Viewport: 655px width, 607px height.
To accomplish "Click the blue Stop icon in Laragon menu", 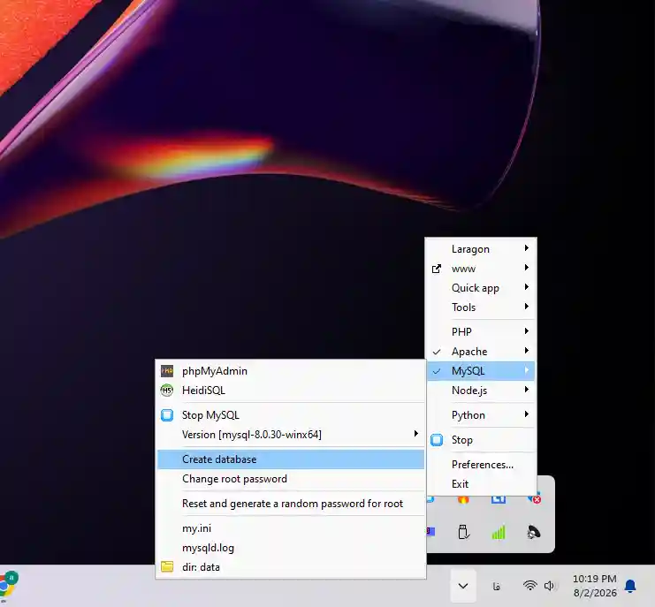I will pos(437,440).
